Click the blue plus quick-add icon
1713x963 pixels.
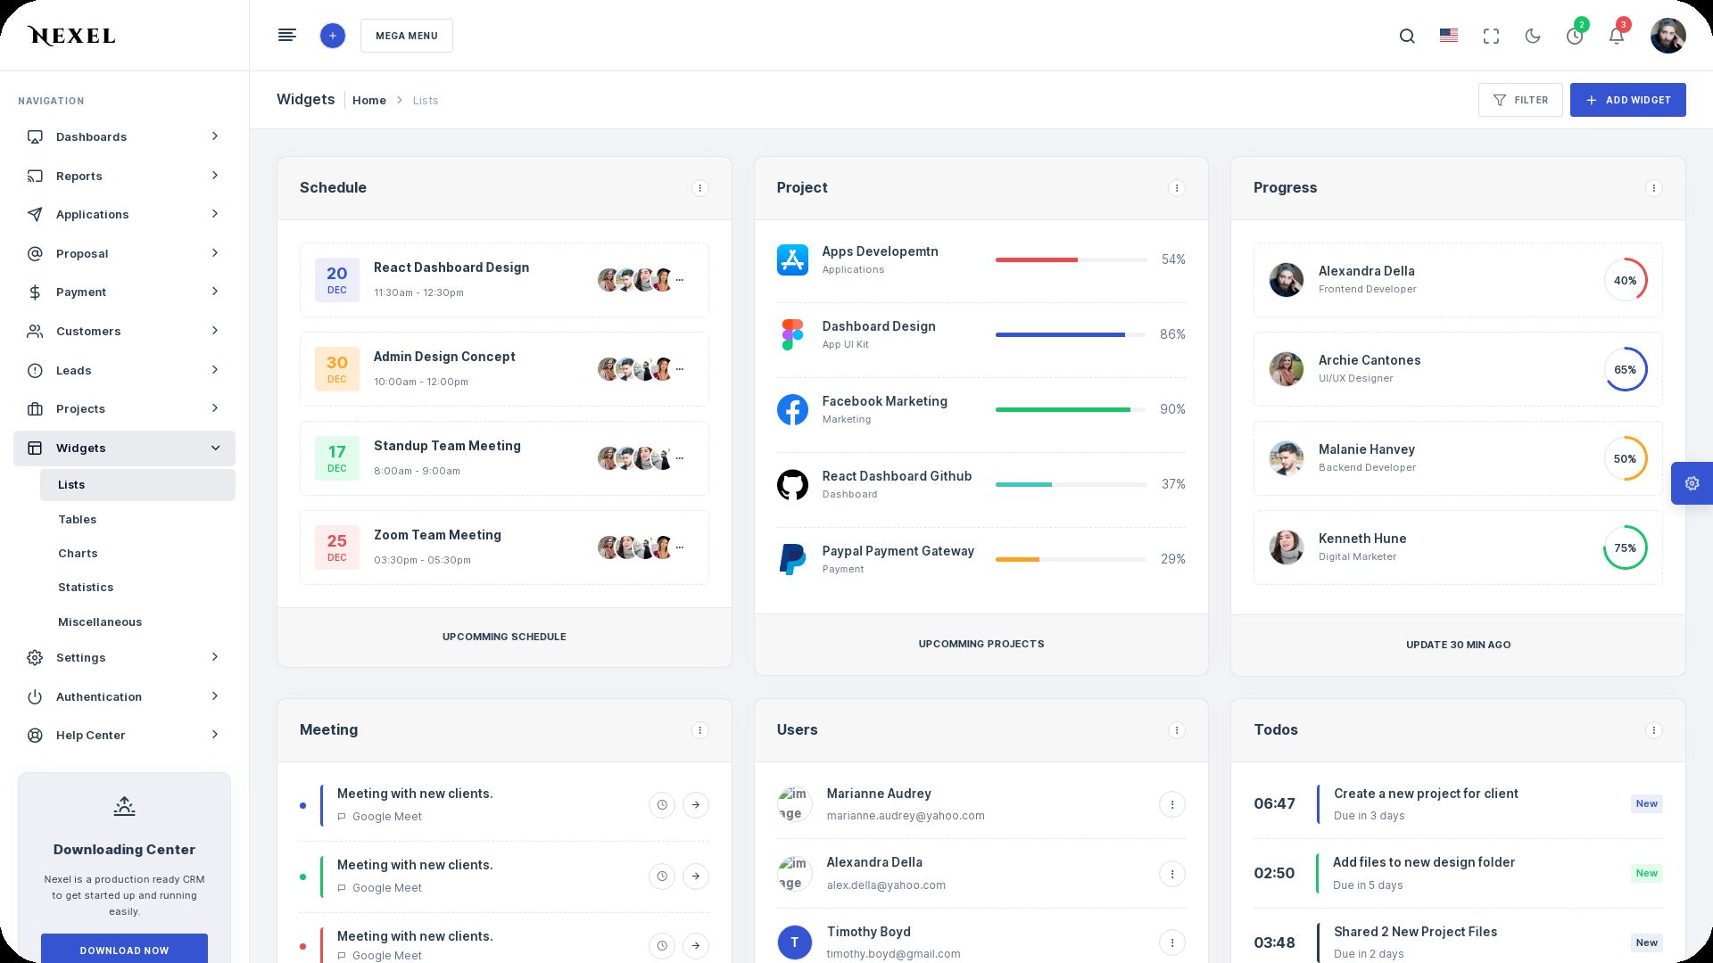332,36
